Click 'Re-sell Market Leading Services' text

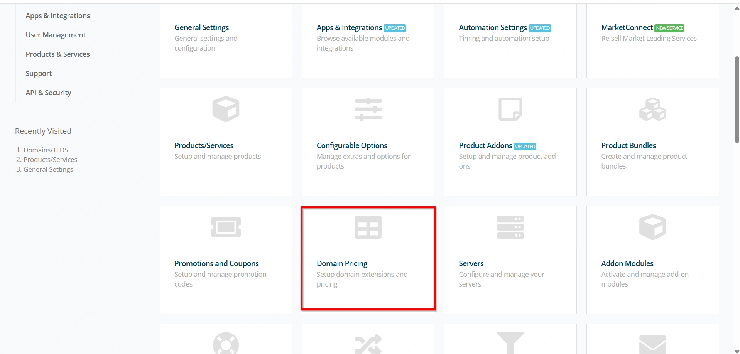click(x=649, y=38)
